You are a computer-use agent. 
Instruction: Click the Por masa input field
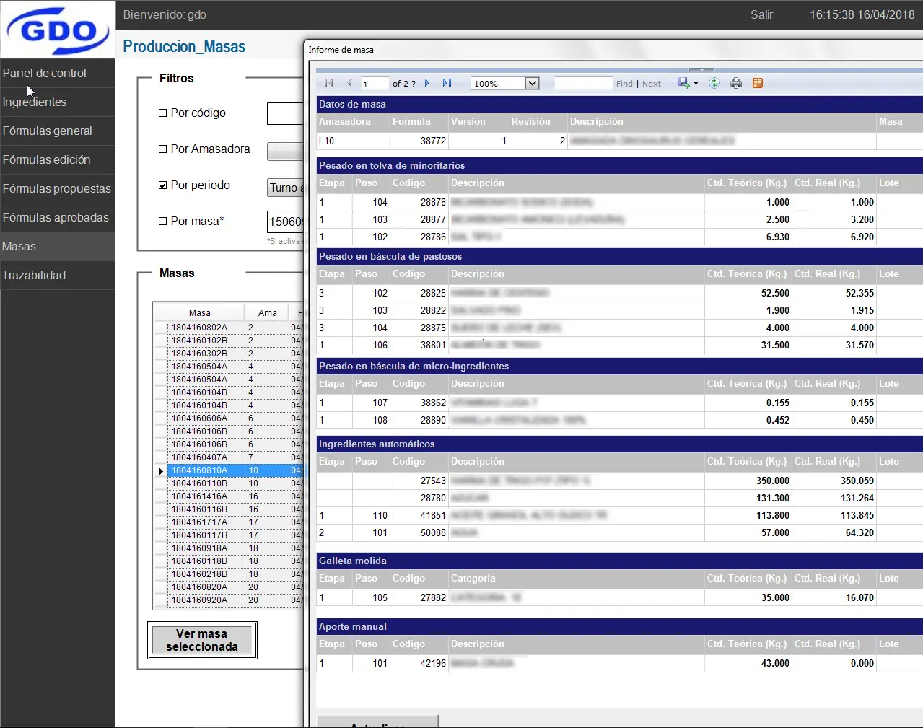(285, 222)
